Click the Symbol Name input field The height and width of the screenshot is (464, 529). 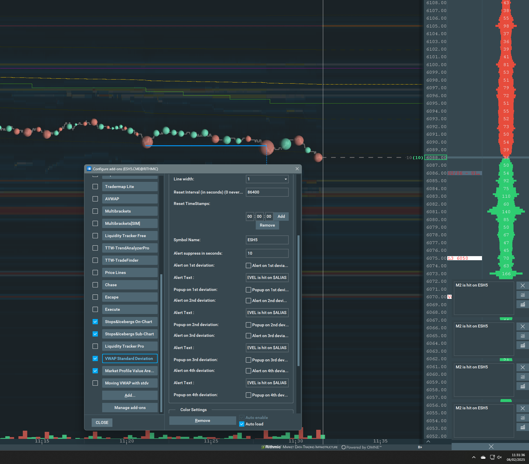(267, 240)
